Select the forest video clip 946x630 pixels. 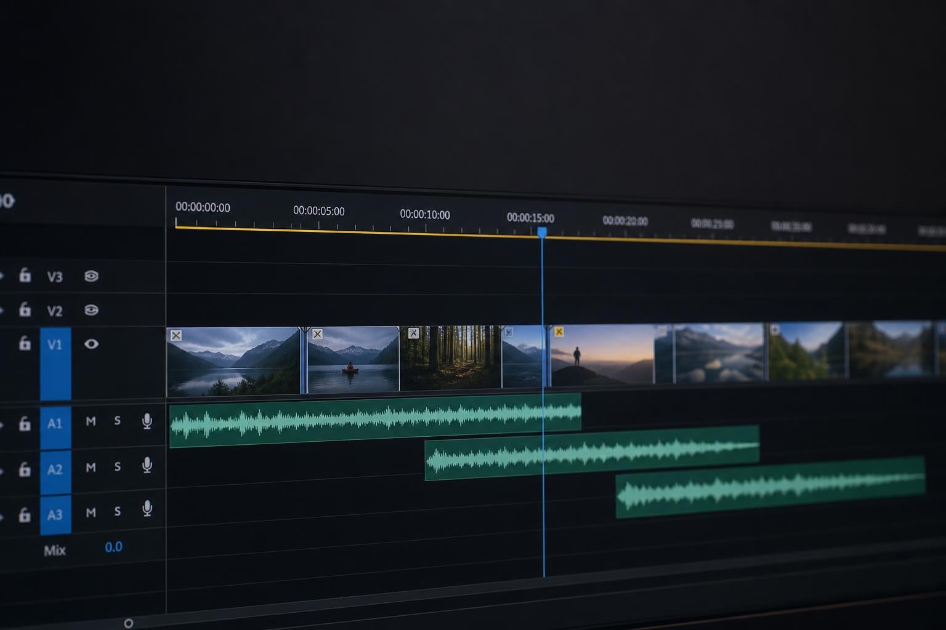[451, 357]
